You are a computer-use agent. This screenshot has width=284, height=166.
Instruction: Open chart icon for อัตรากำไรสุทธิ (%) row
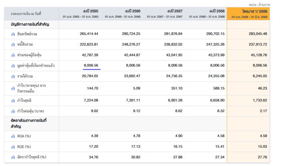pos(13,157)
